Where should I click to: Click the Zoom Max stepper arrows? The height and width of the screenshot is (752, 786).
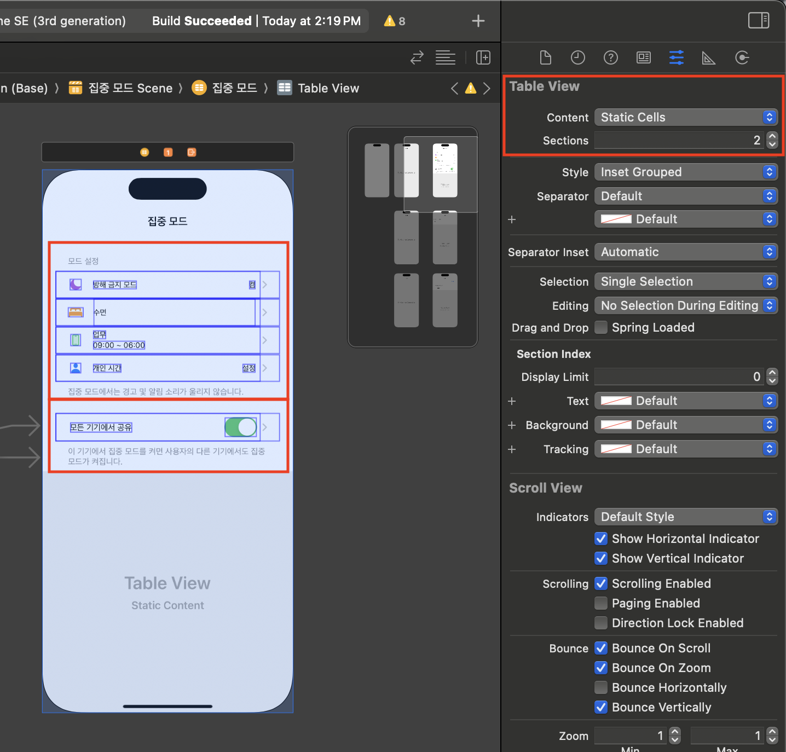(772, 735)
